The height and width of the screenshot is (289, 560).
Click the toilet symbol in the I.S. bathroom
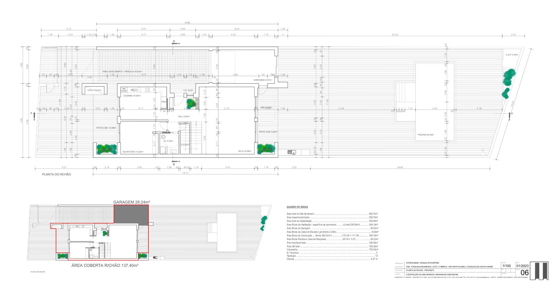(164, 137)
